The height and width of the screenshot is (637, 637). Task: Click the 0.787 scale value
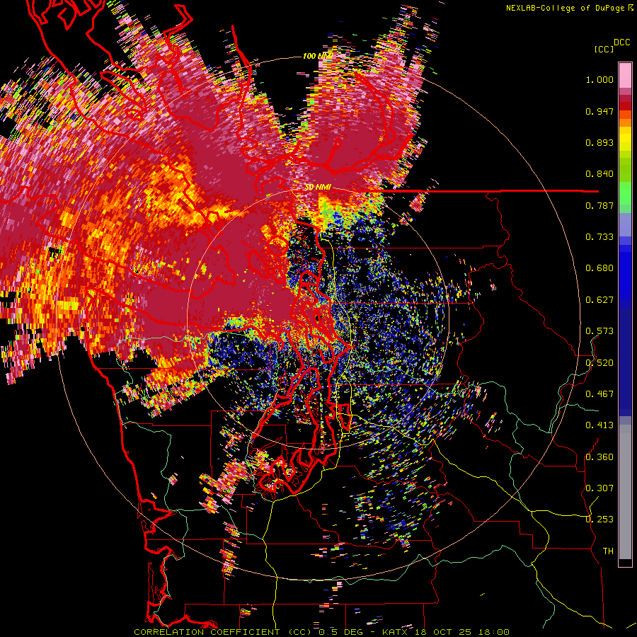pos(599,205)
